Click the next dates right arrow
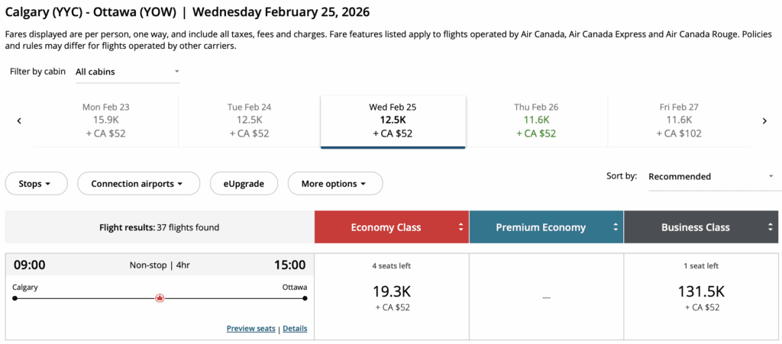This screenshot has height=344, width=782. tap(764, 121)
